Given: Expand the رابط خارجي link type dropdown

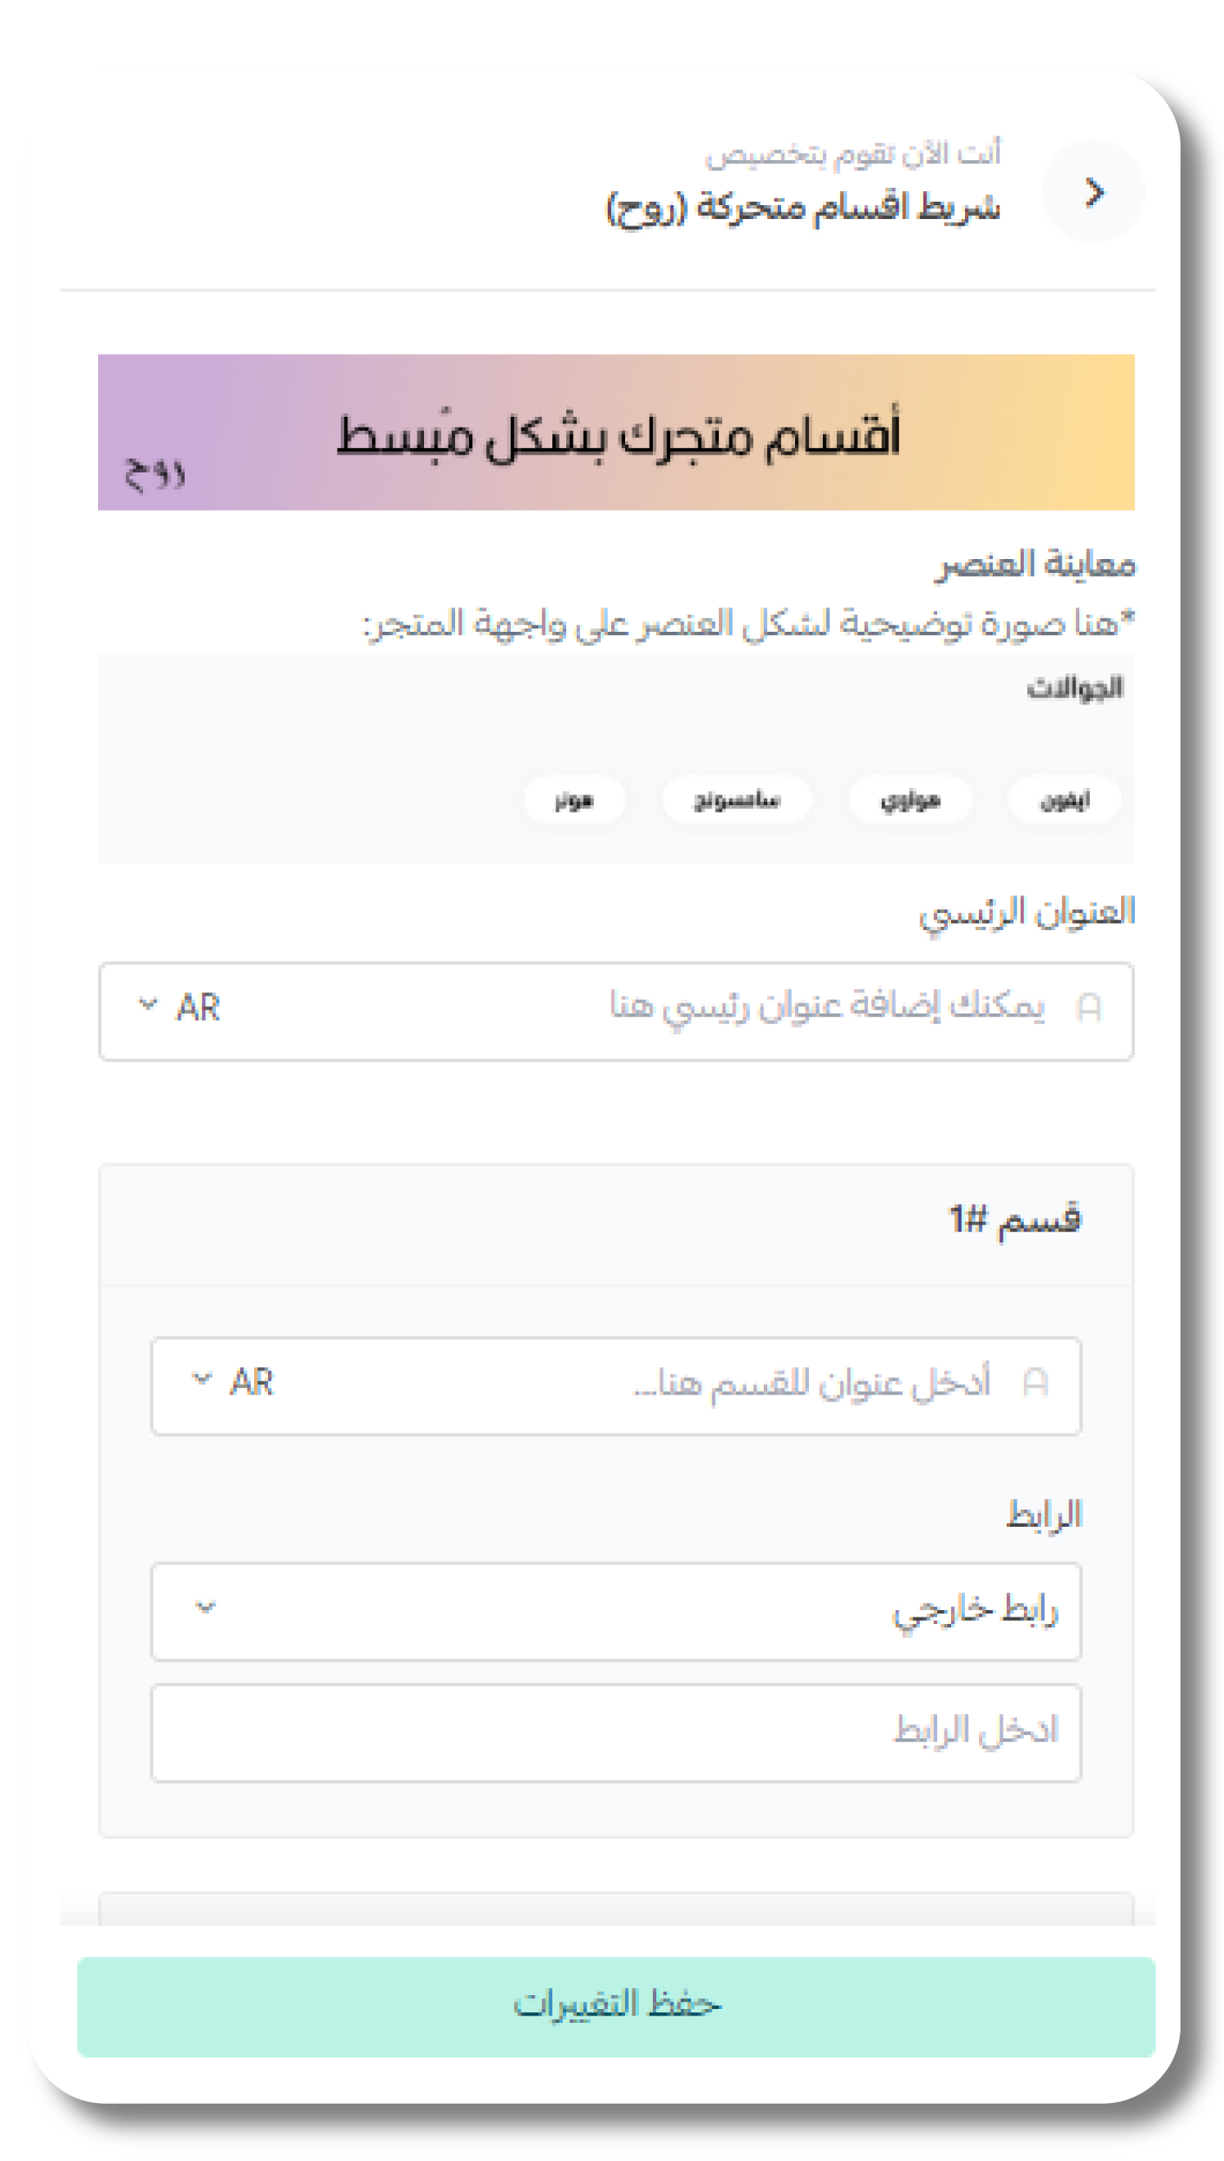Looking at the screenshot, I should pos(206,1609).
